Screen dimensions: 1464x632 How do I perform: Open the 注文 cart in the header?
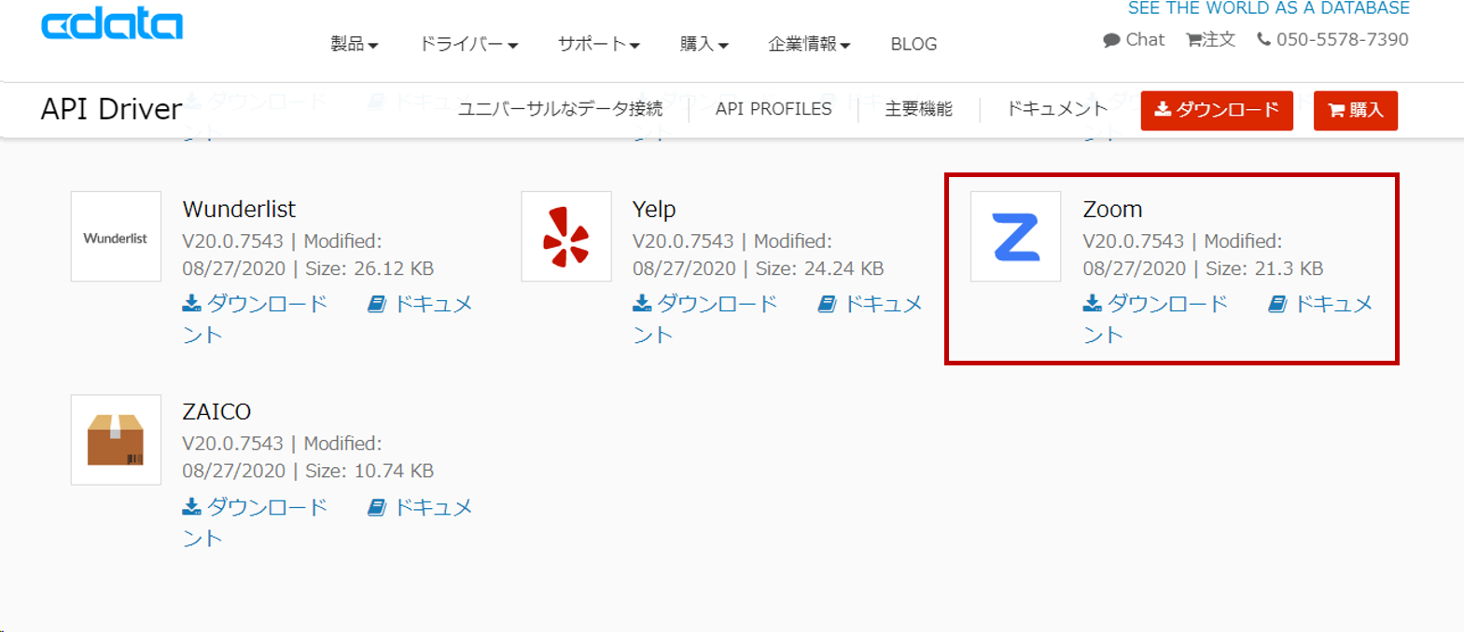[1210, 39]
